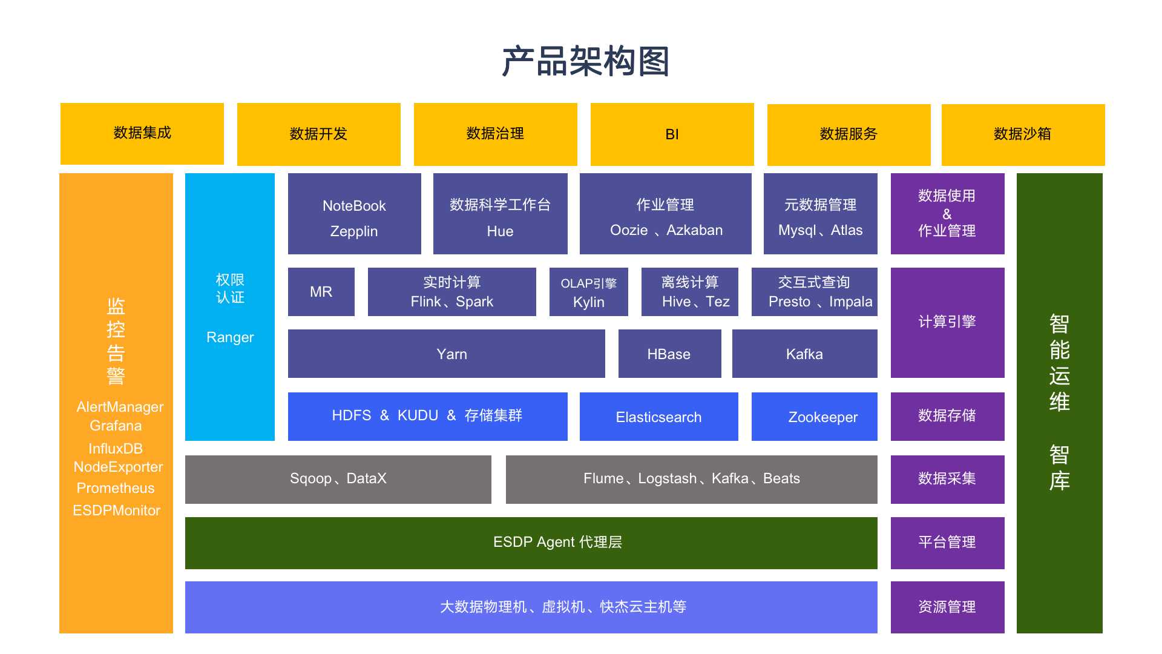Toggle the Kafka block
Image resolution: width=1162 pixels, height=654 pixels.
click(805, 354)
